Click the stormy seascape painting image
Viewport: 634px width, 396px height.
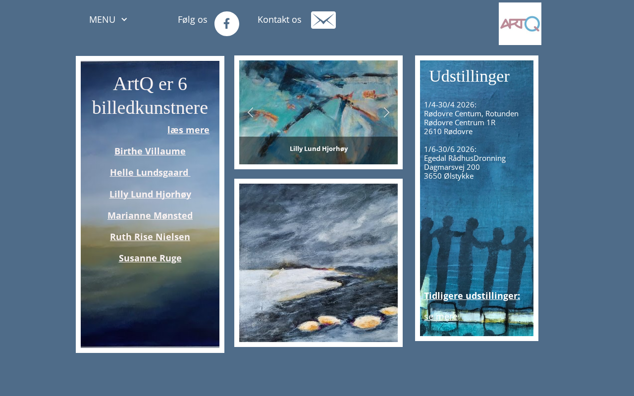point(318,263)
